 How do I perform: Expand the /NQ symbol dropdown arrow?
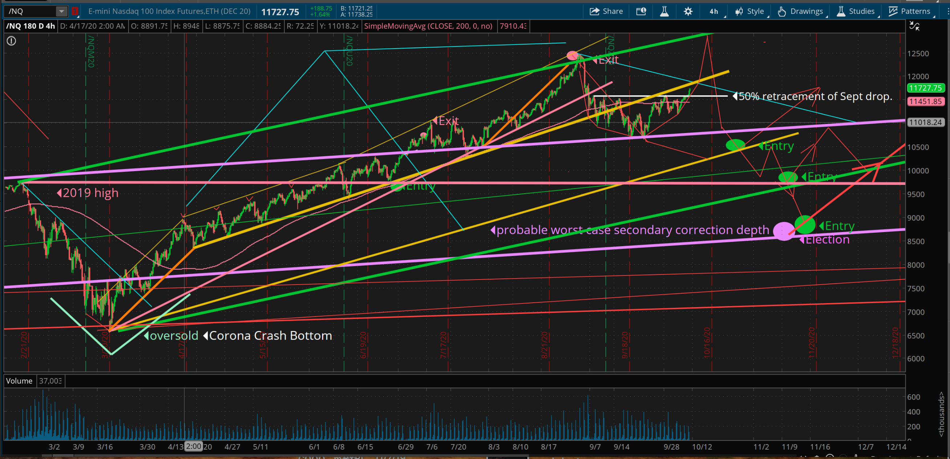[x=61, y=11]
